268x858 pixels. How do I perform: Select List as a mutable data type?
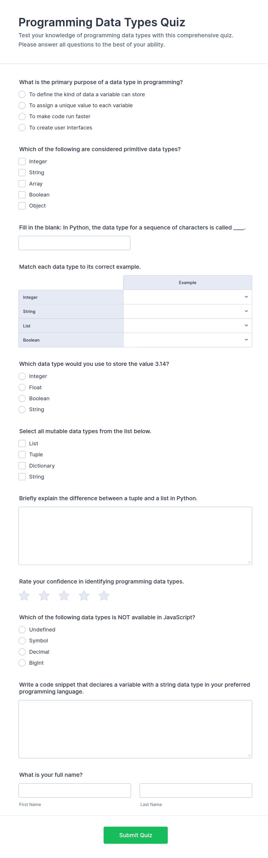22,443
